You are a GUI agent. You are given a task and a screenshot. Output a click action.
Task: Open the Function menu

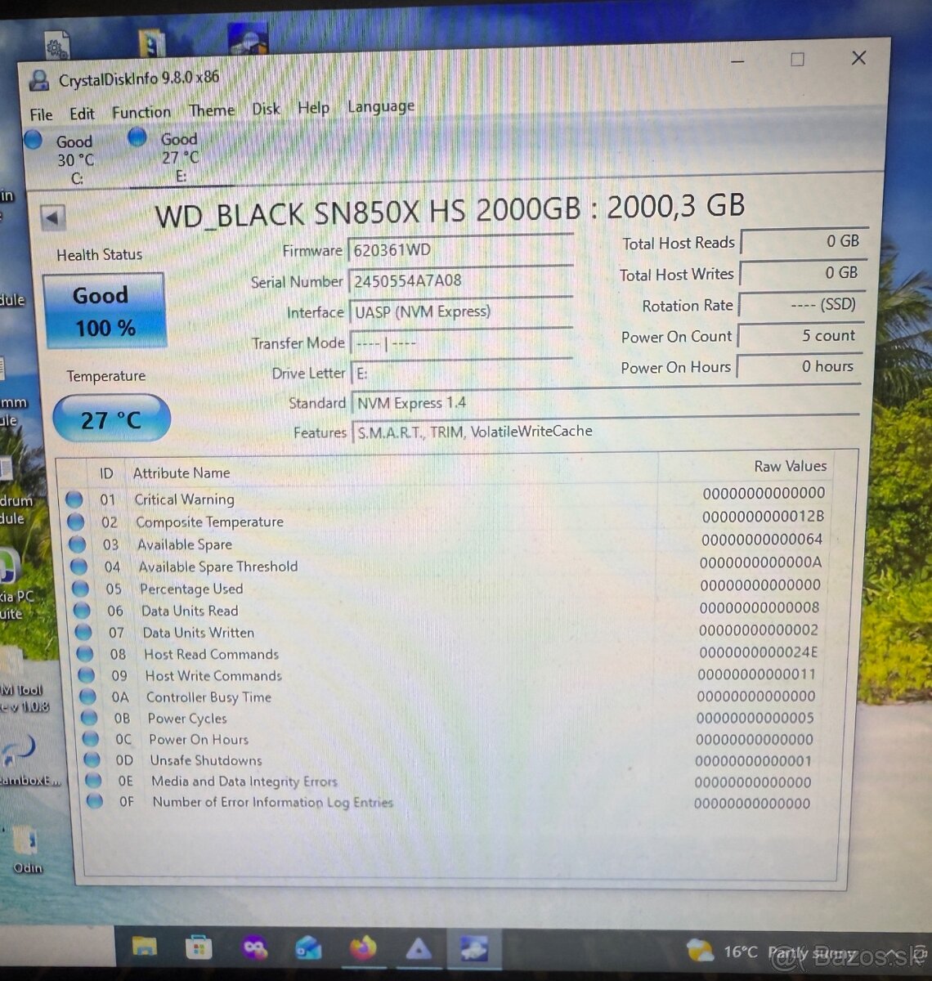point(141,112)
